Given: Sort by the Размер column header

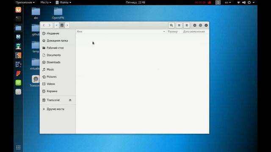Looking at the screenshot, I should point(174,32).
